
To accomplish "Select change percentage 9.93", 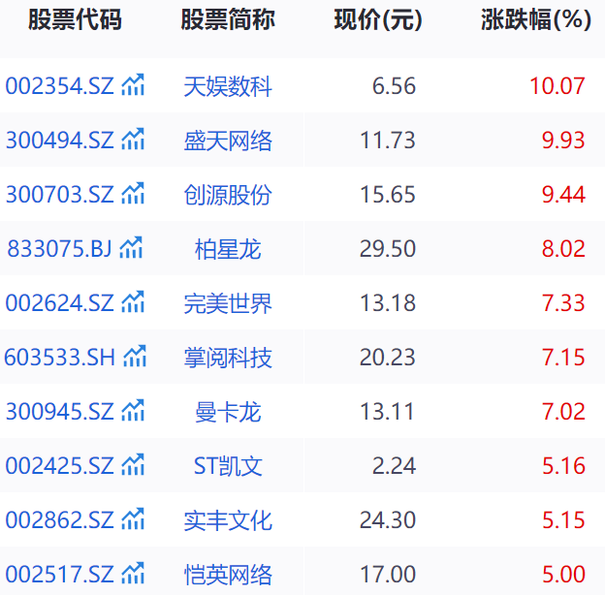I will 563,140.
